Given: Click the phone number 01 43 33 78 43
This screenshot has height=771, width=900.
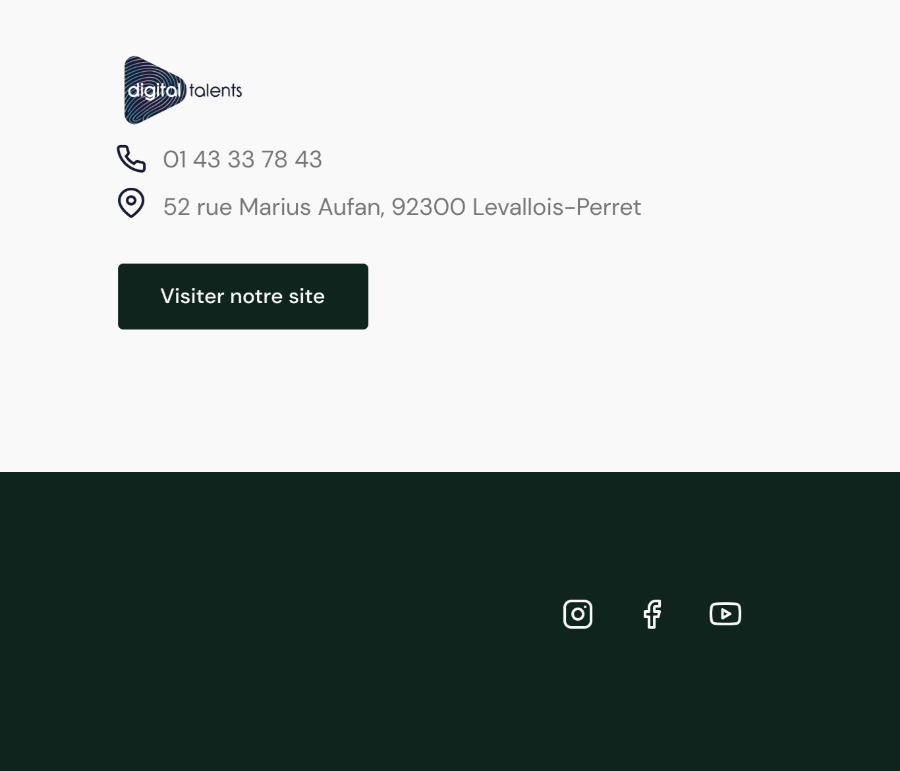Looking at the screenshot, I should [242, 159].
